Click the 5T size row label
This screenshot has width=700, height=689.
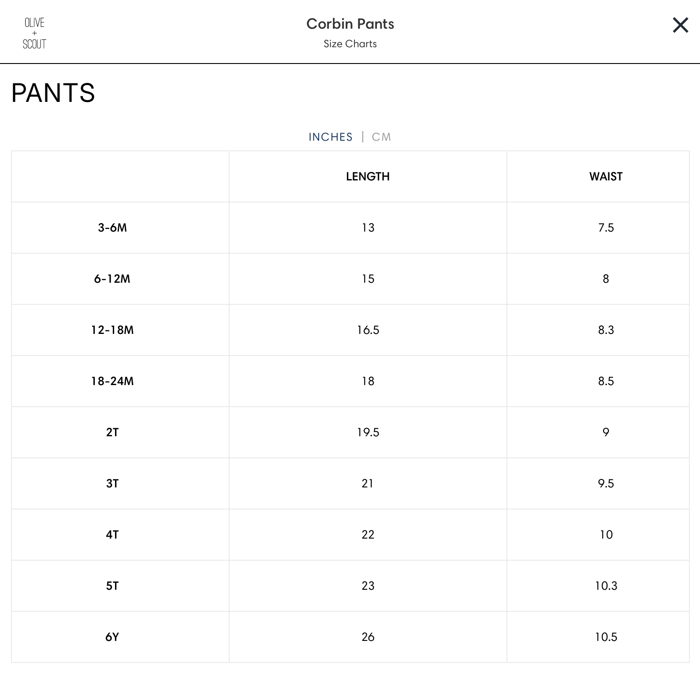click(x=112, y=586)
